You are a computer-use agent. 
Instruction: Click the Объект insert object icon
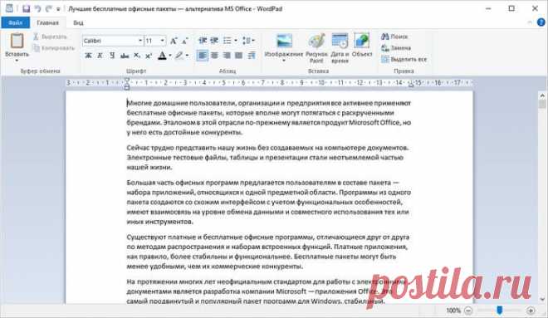[362, 42]
